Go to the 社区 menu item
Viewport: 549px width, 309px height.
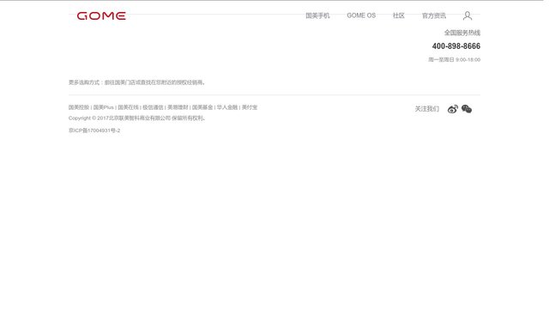point(398,15)
